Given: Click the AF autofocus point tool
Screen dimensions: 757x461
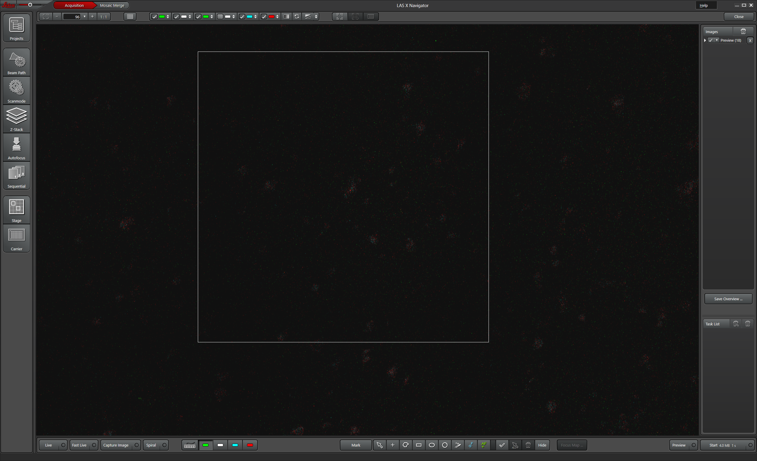Looking at the screenshot, I should pos(483,445).
